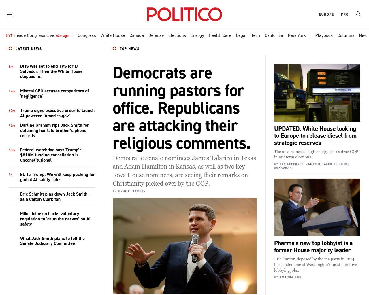Click the Talarico speaking photo
Viewport: 369px width, 295px height.
[184, 246]
